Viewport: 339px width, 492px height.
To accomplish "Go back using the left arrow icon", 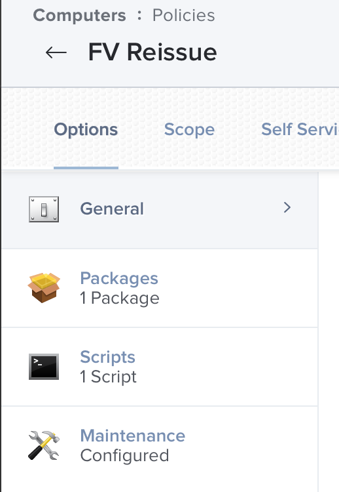I will tap(56, 52).
